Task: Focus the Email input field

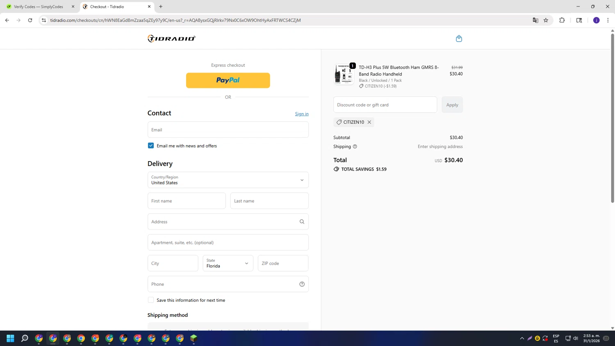Action: [228, 130]
